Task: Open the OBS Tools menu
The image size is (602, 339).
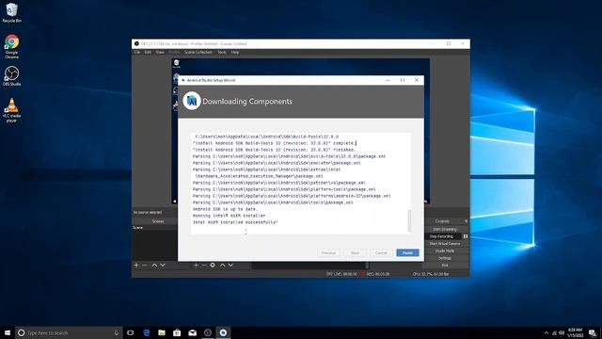Action: (x=222, y=53)
